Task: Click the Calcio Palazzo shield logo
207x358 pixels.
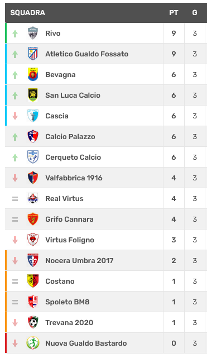Action: point(33,136)
